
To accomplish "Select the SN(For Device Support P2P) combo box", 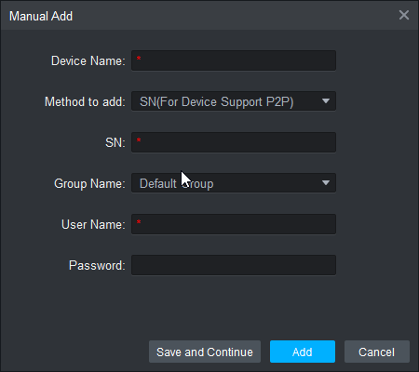I will 234,101.
